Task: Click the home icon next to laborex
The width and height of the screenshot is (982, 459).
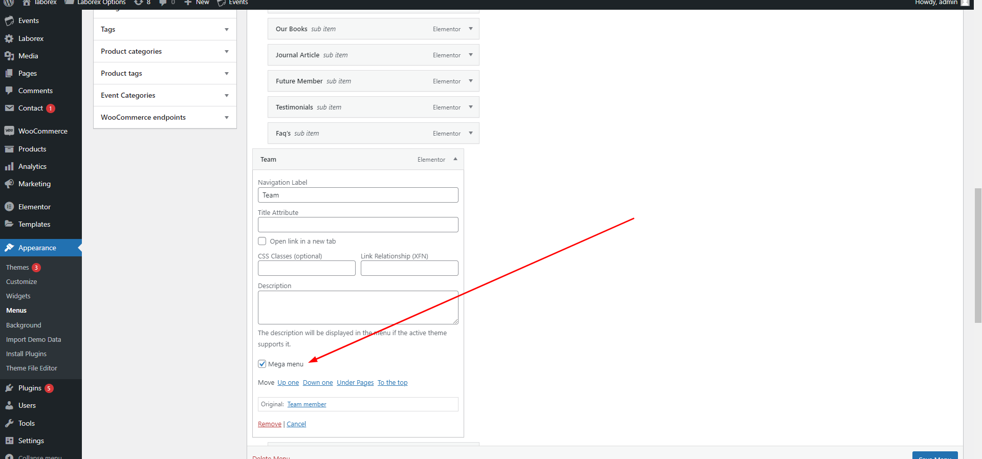Action: 27,2
